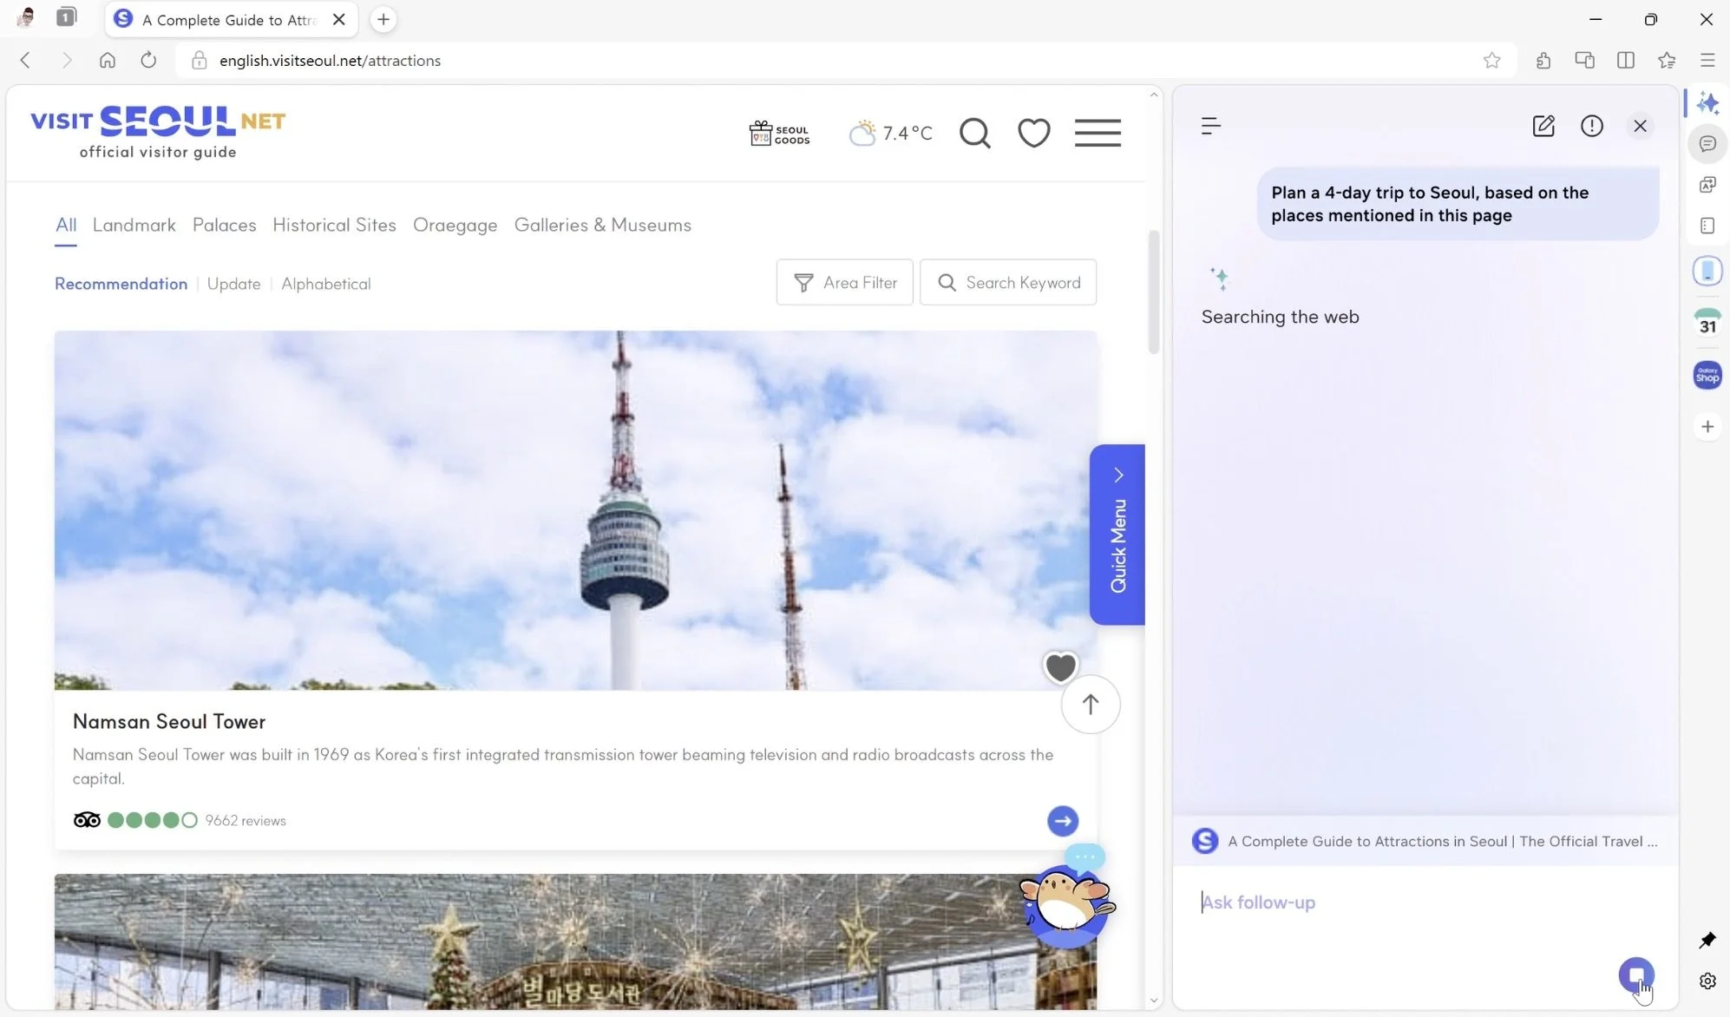Open the calendar showing 31 in the sidebar
Viewport: 1730px width, 1017px height.
tap(1708, 323)
